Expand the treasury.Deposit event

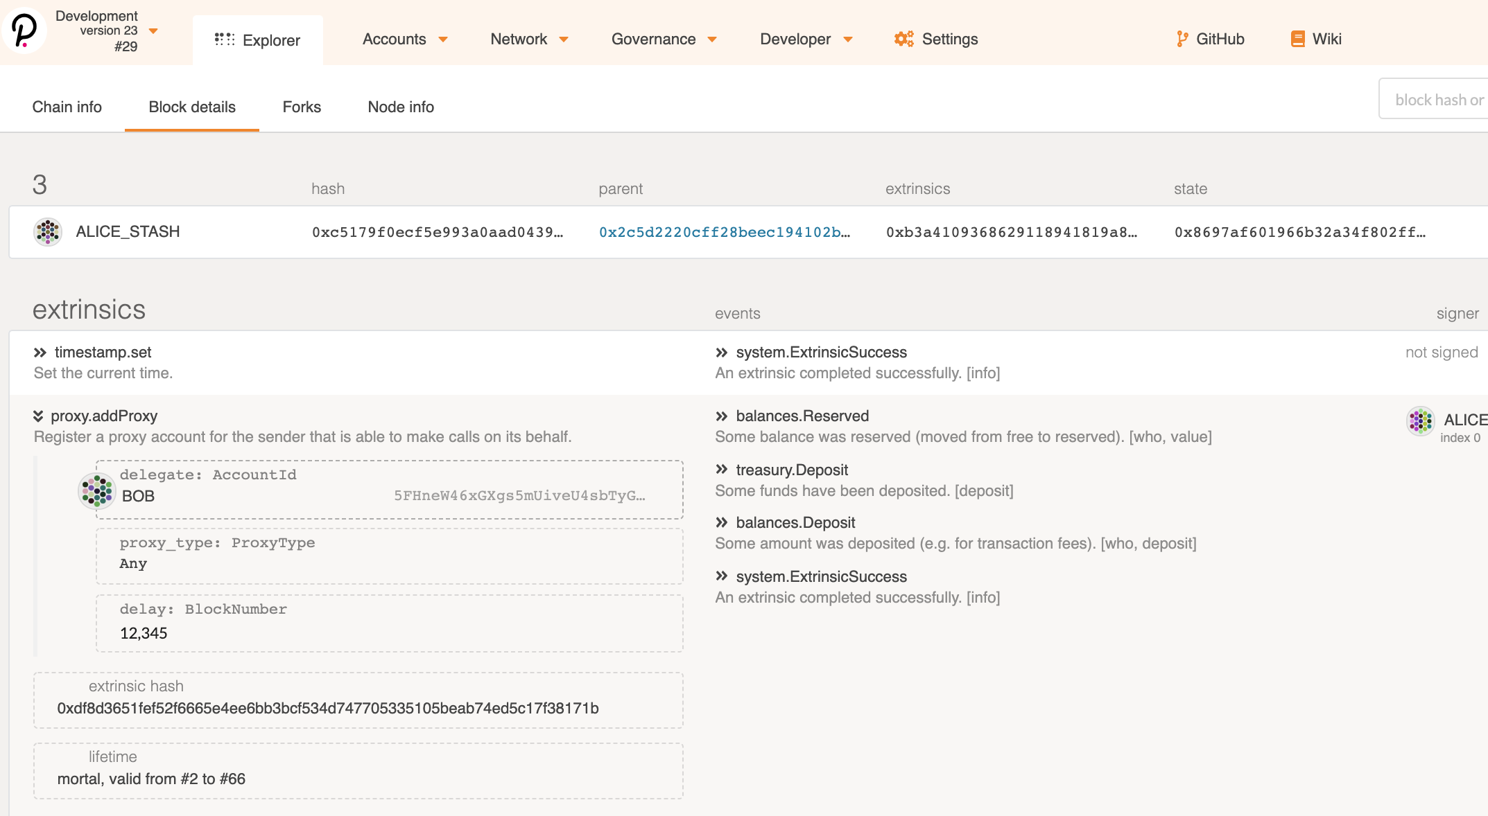(722, 470)
